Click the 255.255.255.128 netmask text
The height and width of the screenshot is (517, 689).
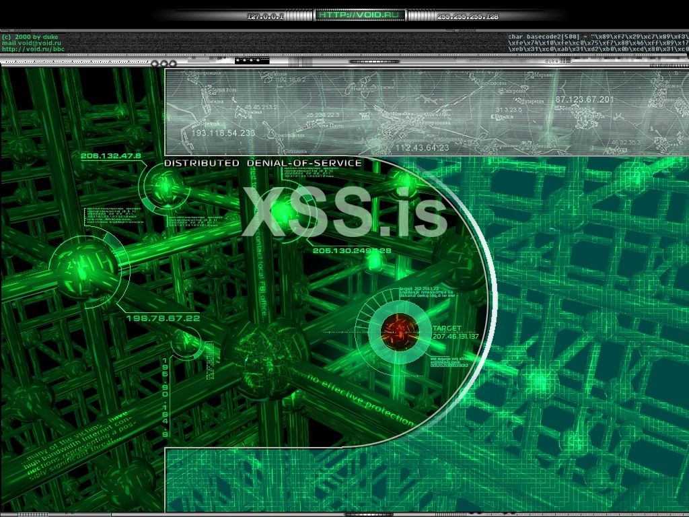pyautogui.click(x=468, y=17)
